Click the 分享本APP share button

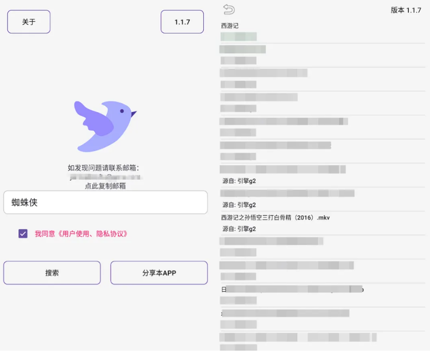click(x=158, y=273)
